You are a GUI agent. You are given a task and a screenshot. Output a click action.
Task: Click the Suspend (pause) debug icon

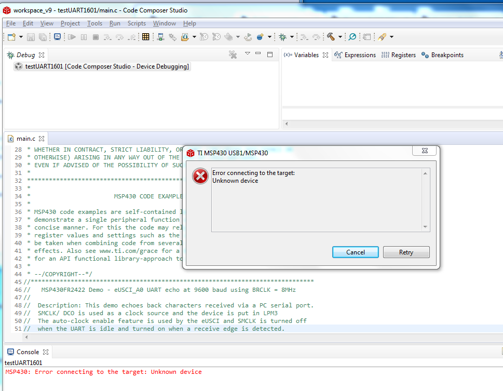coord(84,37)
